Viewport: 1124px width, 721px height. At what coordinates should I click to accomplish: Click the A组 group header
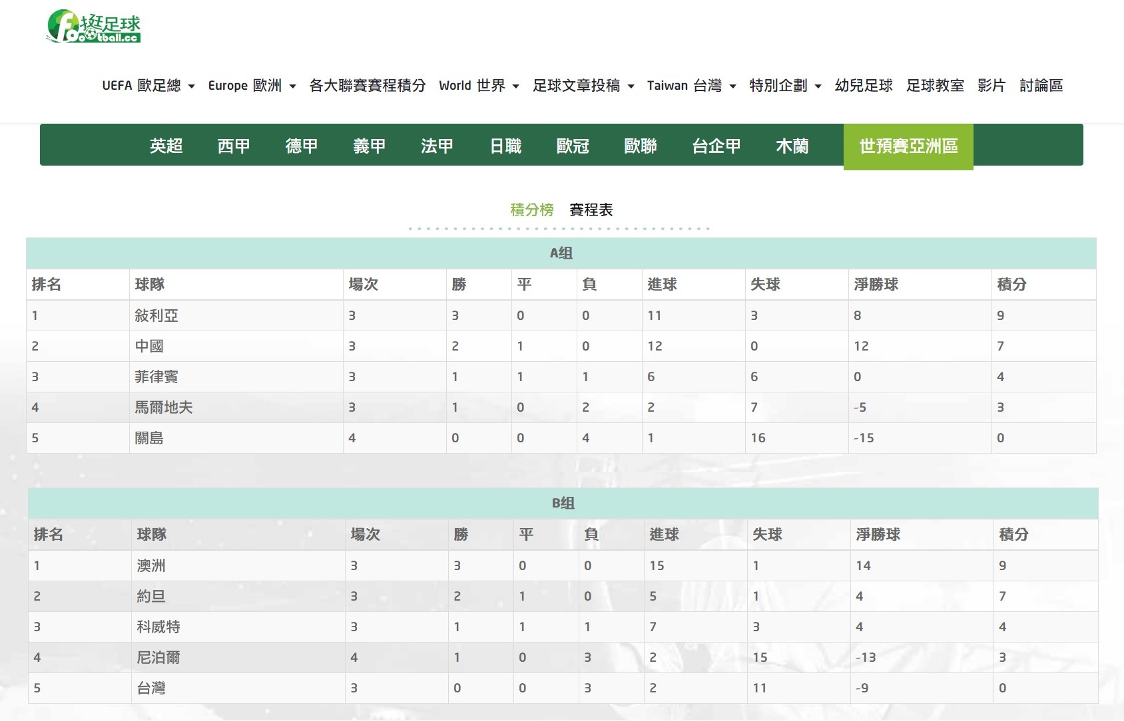pos(561,253)
